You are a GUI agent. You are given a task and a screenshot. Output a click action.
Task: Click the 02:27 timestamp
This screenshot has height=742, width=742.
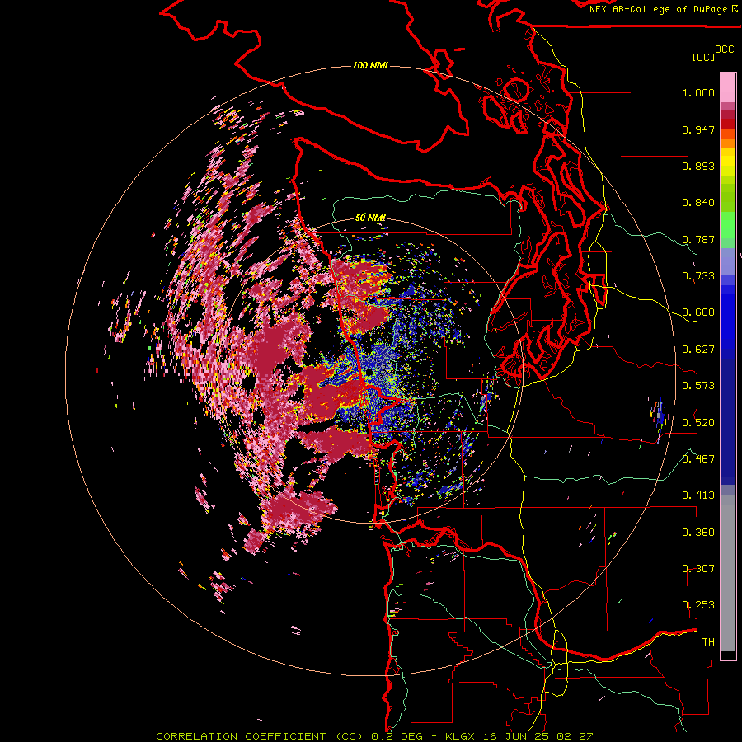[575, 736]
